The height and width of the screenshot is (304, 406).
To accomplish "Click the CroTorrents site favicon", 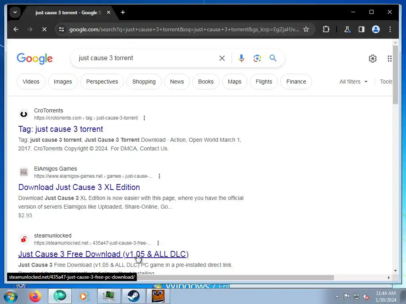I will [23, 114].
